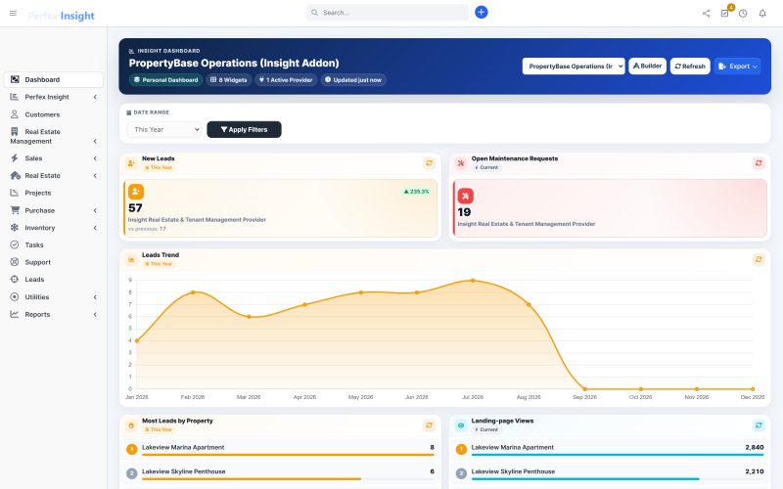The height and width of the screenshot is (489, 783).
Task: Refresh the Landing-page Views widget
Action: click(758, 425)
